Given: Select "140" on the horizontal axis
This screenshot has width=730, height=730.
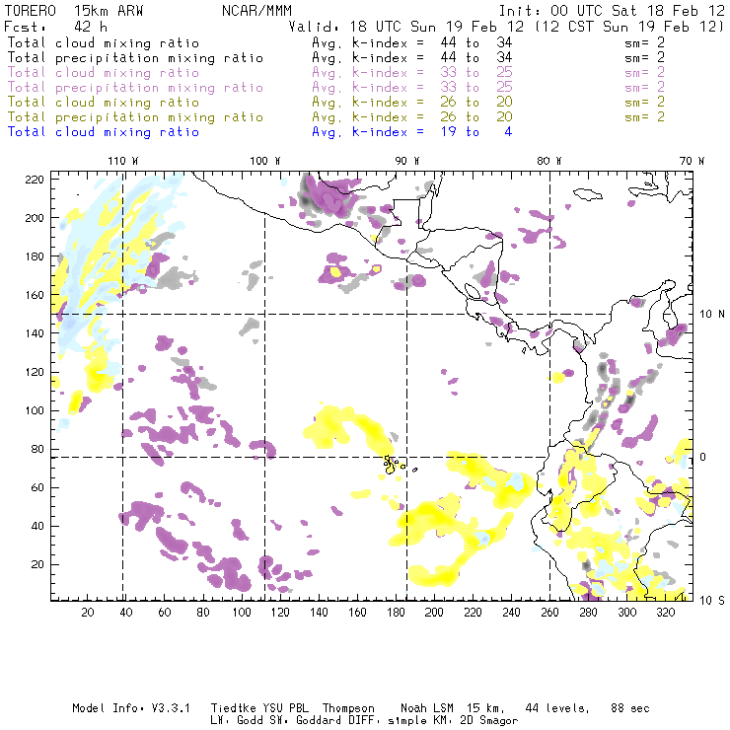Looking at the screenshot, I should 319,613.
